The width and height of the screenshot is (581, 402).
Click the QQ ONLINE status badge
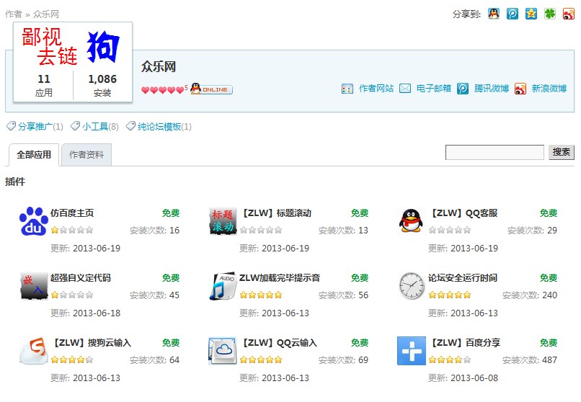[x=211, y=89]
